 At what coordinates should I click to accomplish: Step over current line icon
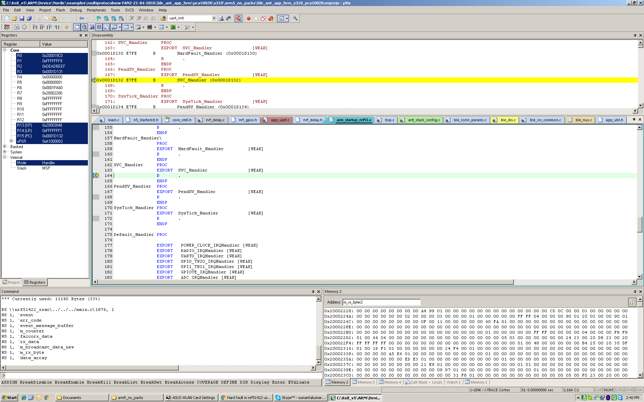click(42, 27)
